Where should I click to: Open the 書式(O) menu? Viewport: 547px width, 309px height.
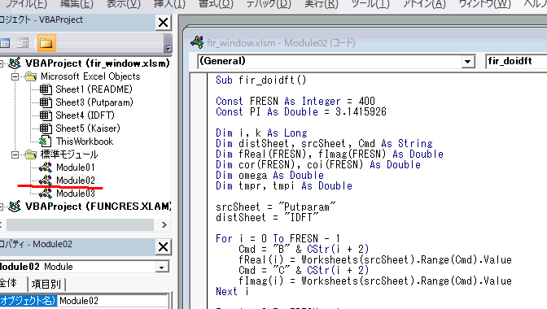pos(216,4)
